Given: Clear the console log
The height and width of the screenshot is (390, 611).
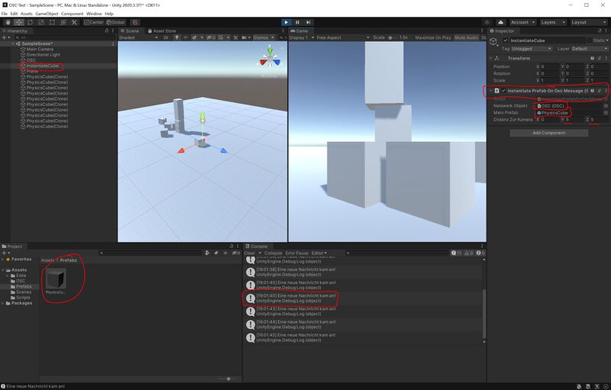Looking at the screenshot, I should [249, 253].
